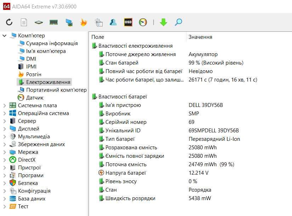Click the magnifier search icon

tap(178, 22)
